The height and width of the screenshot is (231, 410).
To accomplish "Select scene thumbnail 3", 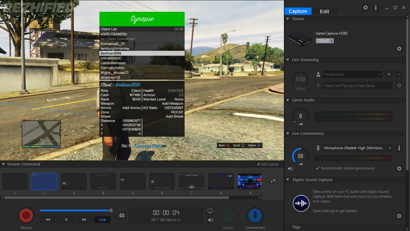I will [x=74, y=181].
